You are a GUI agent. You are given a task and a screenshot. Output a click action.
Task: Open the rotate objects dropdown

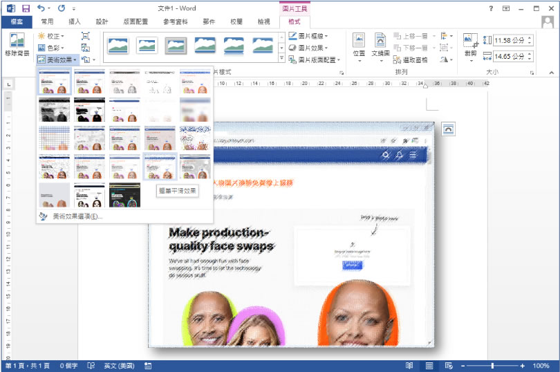pyautogui.click(x=447, y=59)
